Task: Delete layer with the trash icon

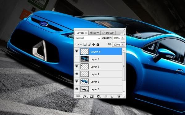Action: [x=119, y=96]
